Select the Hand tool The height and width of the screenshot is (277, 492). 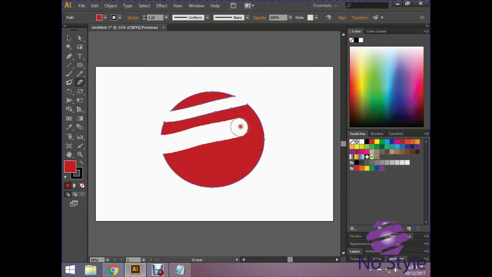pos(69,154)
